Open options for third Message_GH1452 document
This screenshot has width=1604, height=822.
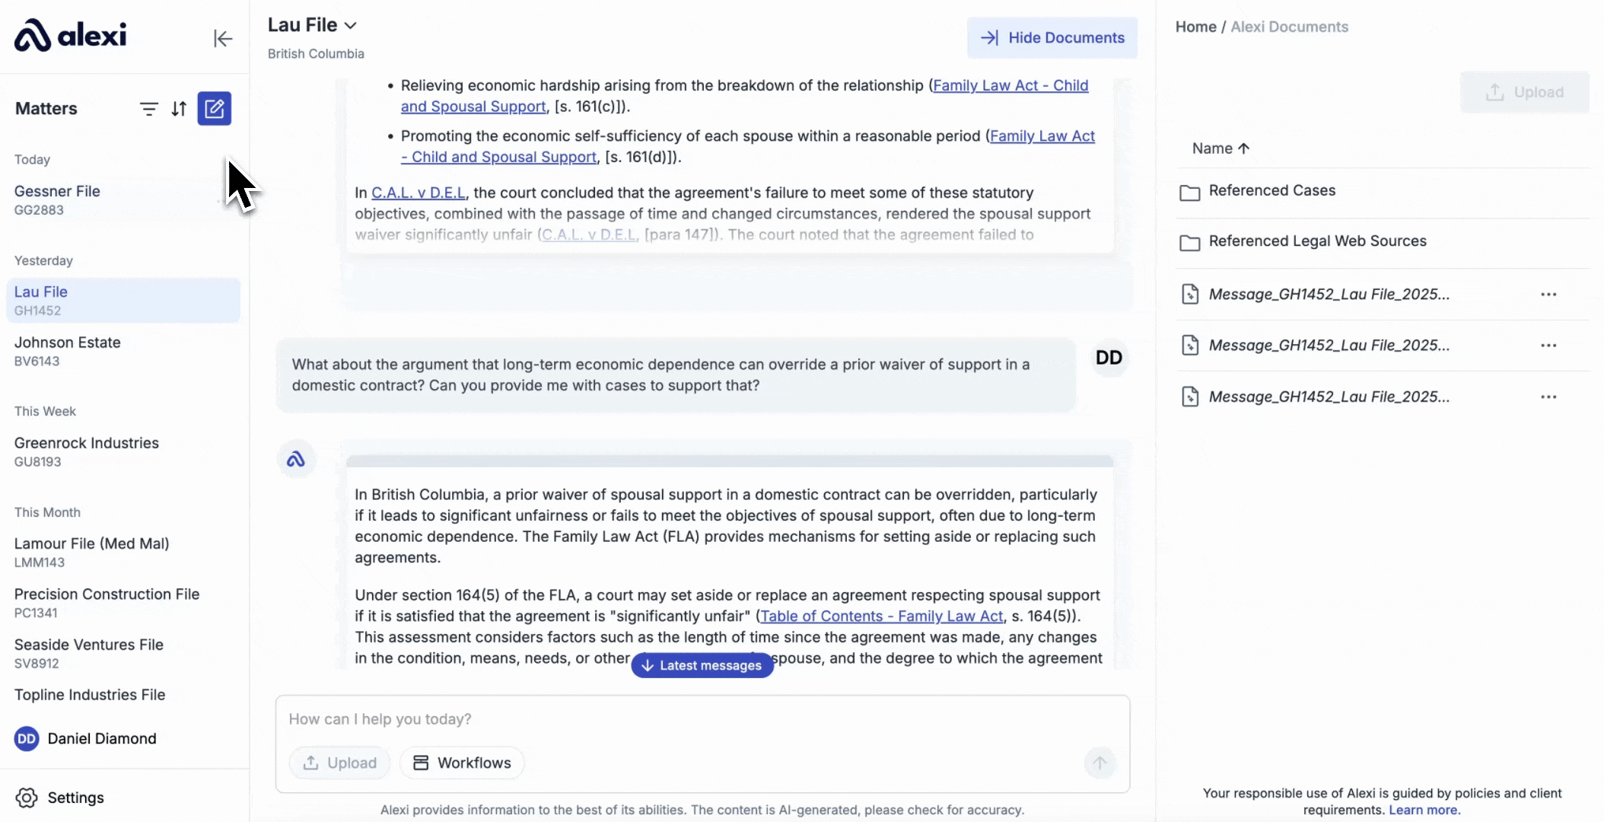click(1548, 397)
